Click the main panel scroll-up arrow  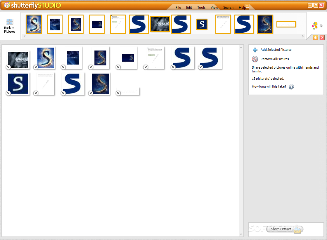coord(241,48)
